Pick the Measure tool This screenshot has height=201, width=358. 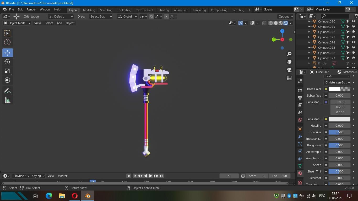tap(7, 100)
